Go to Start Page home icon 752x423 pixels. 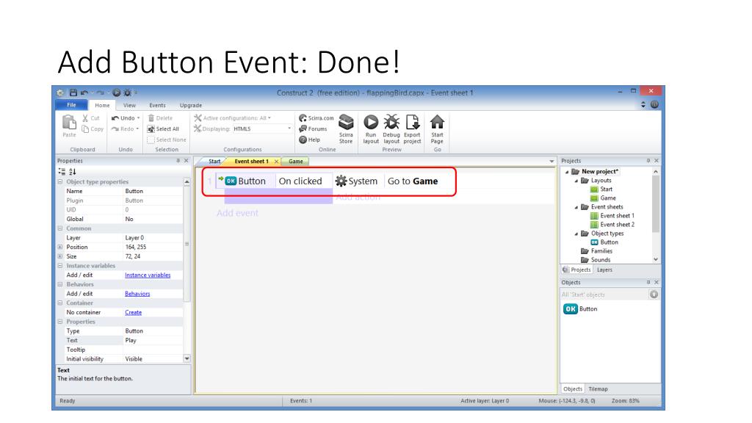click(x=437, y=123)
